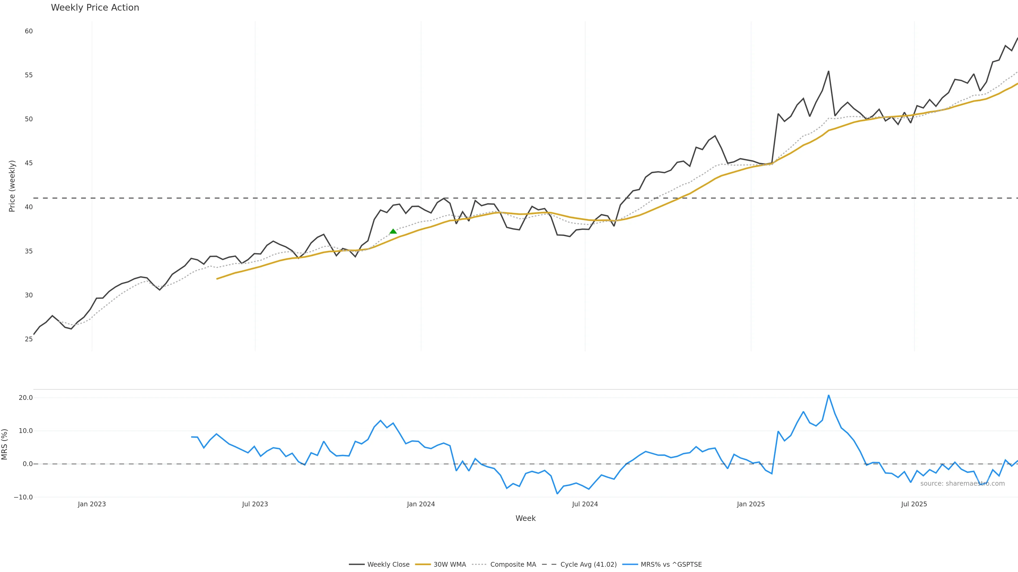Click the Cycle Avg (41.02) legend entry
This screenshot has width=1018, height=572.
588,565
